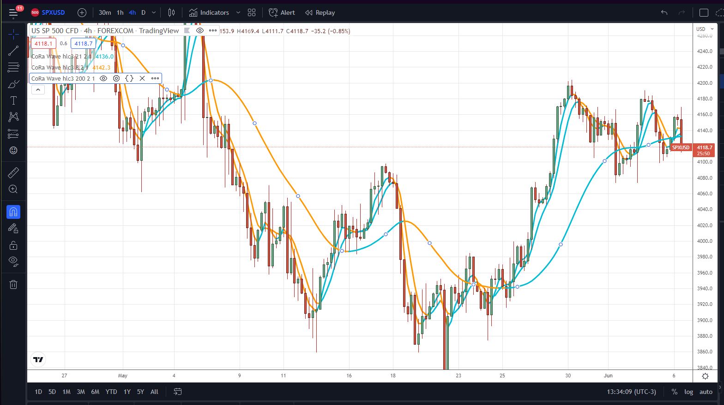This screenshot has width=724, height=405.
Task: Expand the time interval dropdown chevron
Action: pos(154,12)
